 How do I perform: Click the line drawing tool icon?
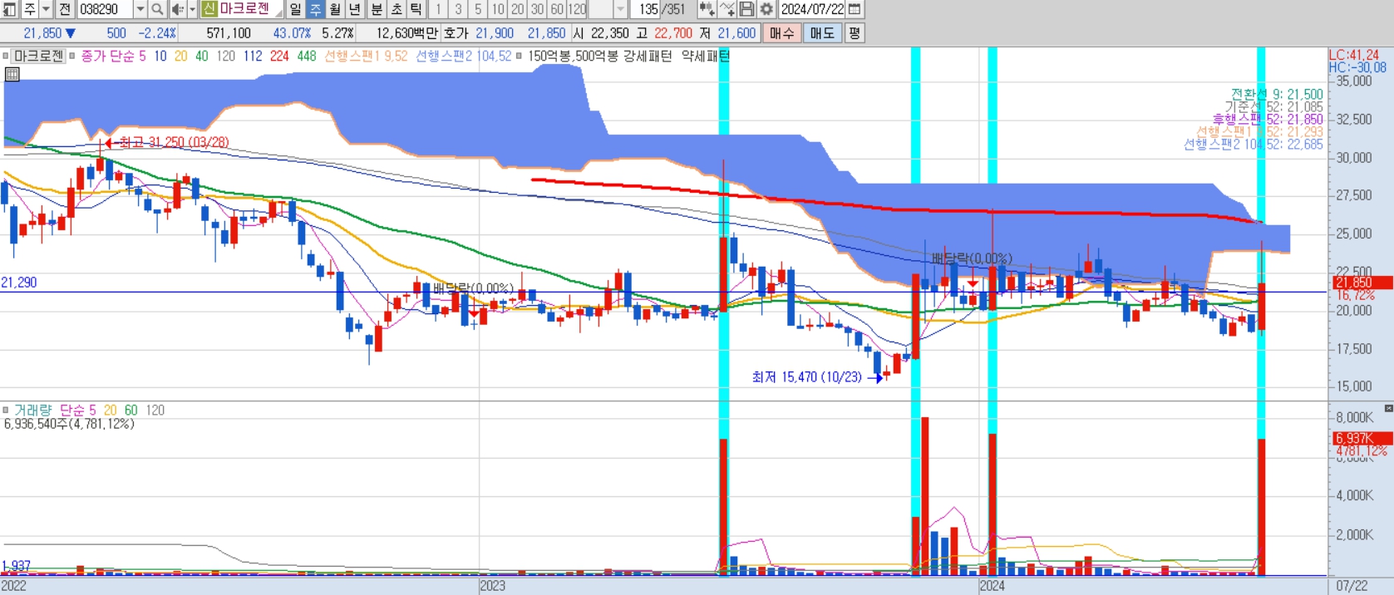pyautogui.click(x=727, y=9)
